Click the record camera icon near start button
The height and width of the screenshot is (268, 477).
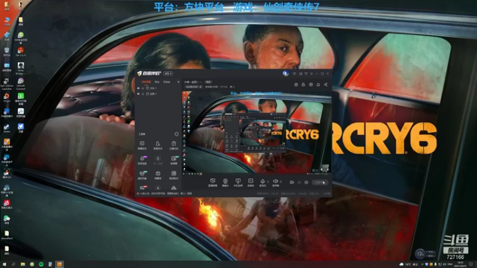(292, 182)
